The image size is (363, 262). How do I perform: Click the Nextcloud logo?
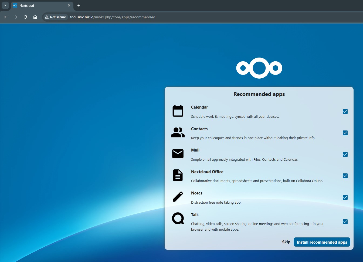click(x=259, y=68)
